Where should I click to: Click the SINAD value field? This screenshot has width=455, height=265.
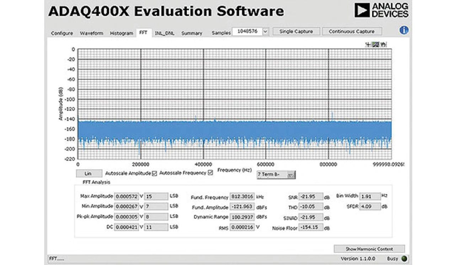tap(311, 217)
